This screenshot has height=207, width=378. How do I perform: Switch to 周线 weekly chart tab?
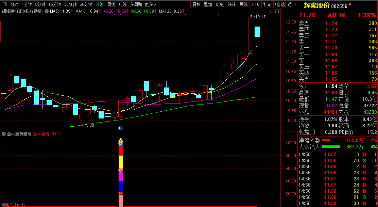tap(111, 4)
